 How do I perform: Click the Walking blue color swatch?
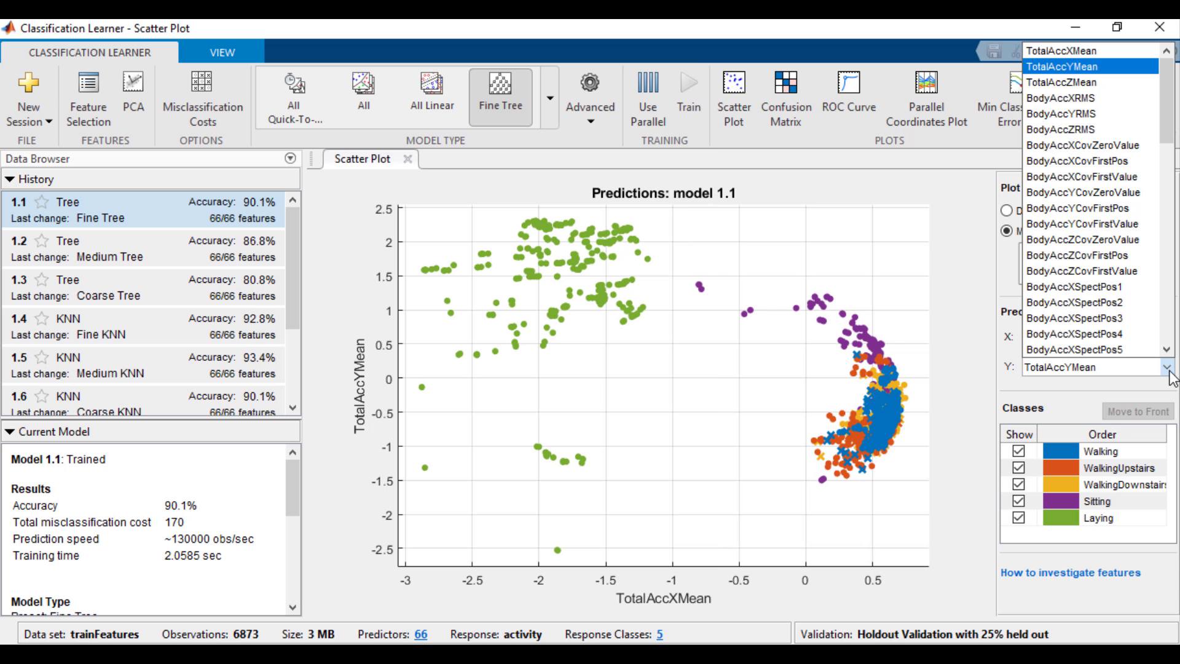click(1061, 451)
